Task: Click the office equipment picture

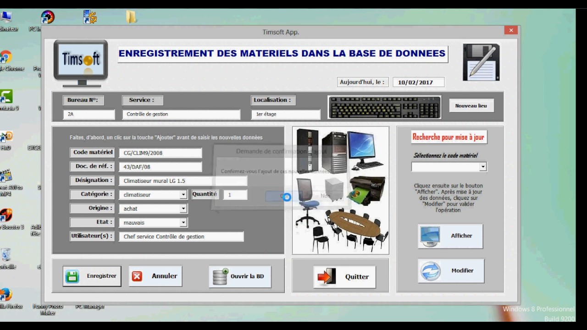Action: (x=341, y=190)
